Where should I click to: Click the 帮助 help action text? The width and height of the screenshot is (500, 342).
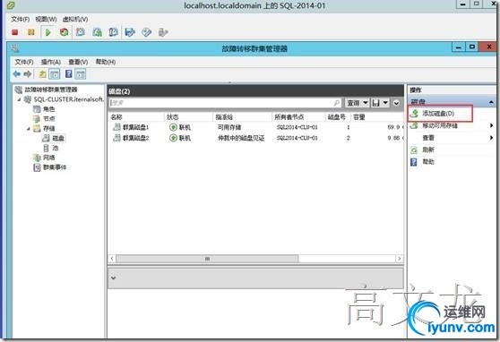point(428,162)
